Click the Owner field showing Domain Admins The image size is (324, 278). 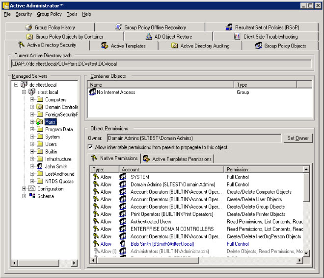[x=194, y=138]
